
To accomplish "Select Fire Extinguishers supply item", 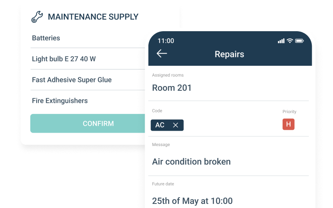I will [x=60, y=101].
